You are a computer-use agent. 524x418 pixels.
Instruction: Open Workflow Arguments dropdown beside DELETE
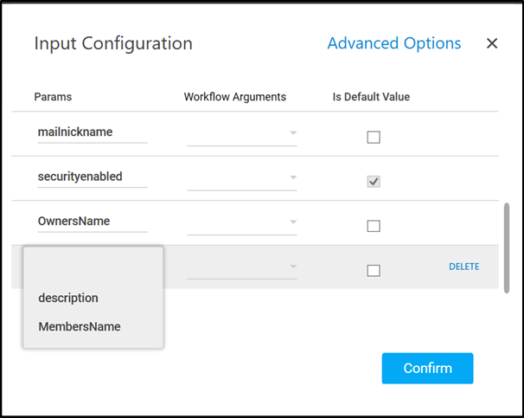pyautogui.click(x=242, y=267)
